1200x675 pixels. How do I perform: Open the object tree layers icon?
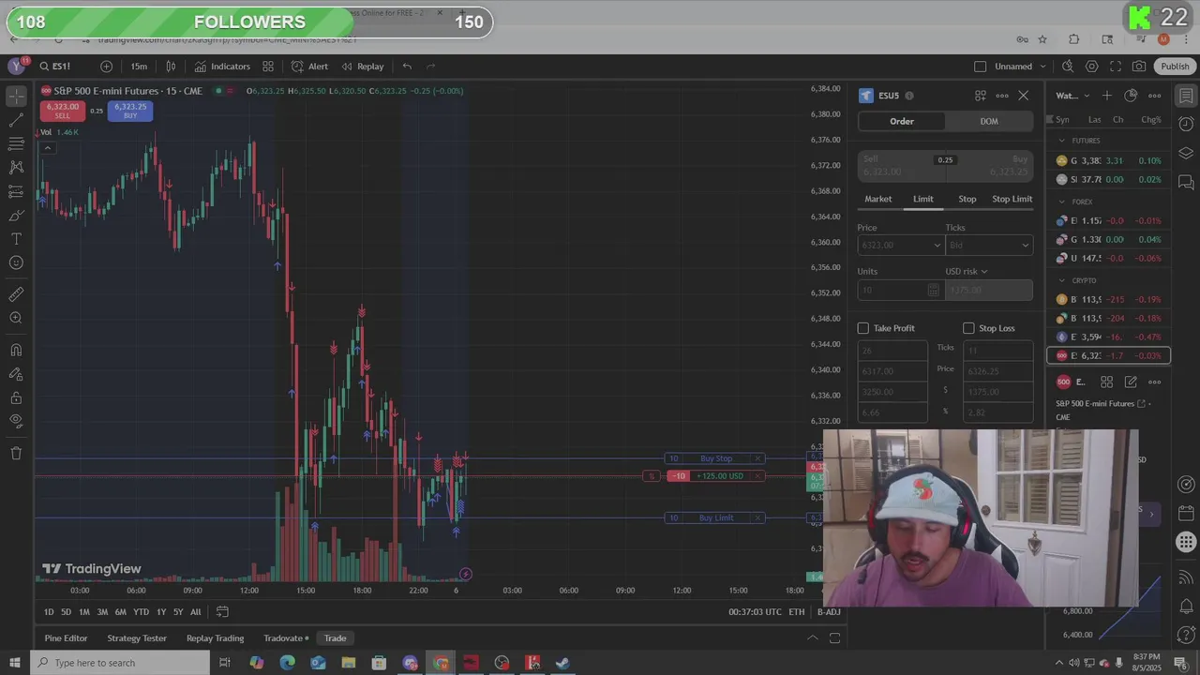point(1186,153)
